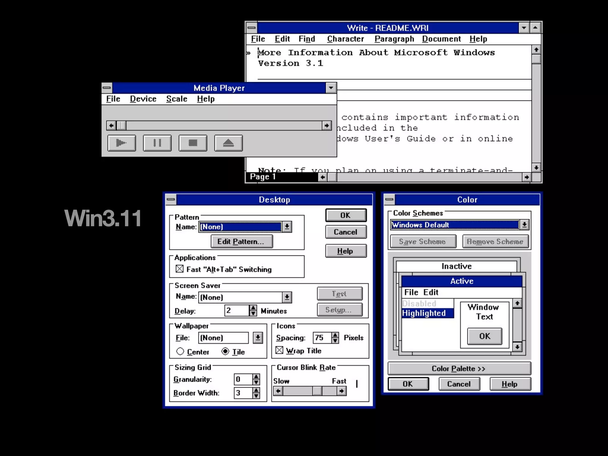Click Media Player seek bar left arrow

tap(111, 126)
